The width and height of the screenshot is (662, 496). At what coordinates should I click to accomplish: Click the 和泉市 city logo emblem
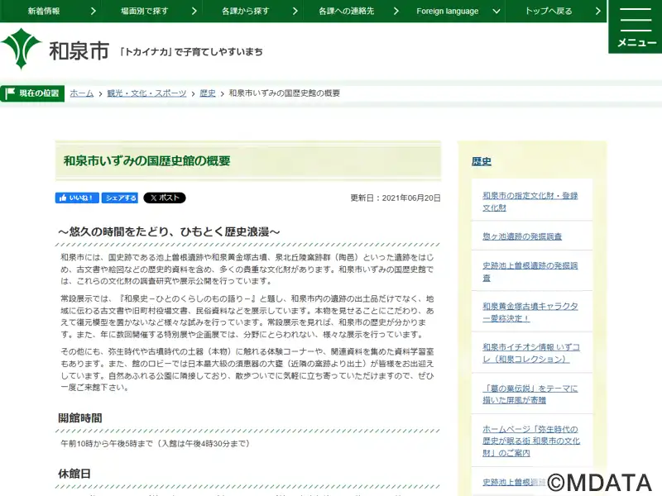click(22, 50)
